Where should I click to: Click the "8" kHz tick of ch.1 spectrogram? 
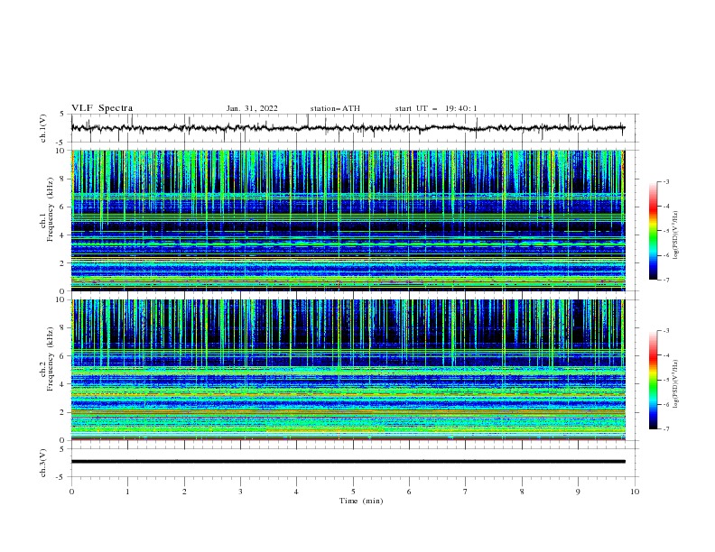click(63, 179)
